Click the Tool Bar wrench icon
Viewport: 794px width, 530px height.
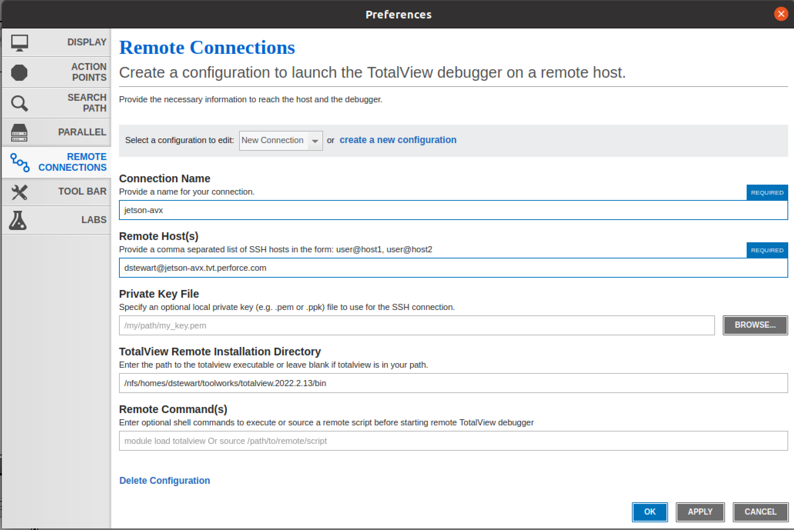19,192
